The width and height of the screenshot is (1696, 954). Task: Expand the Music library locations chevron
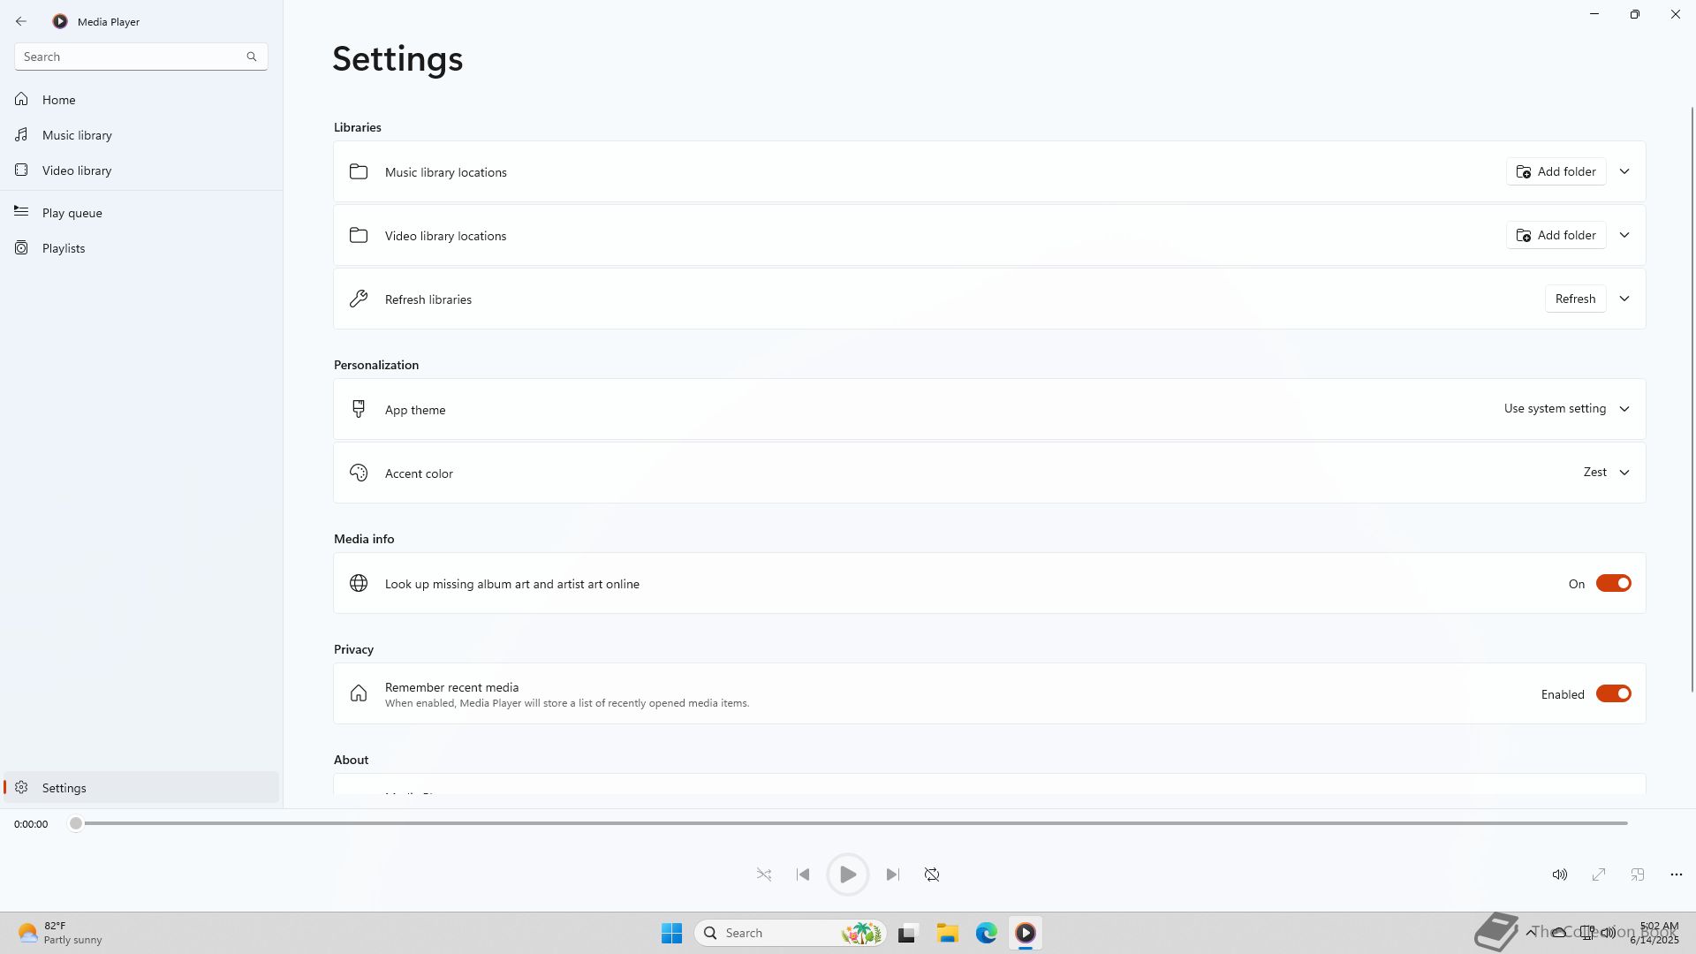[1624, 171]
